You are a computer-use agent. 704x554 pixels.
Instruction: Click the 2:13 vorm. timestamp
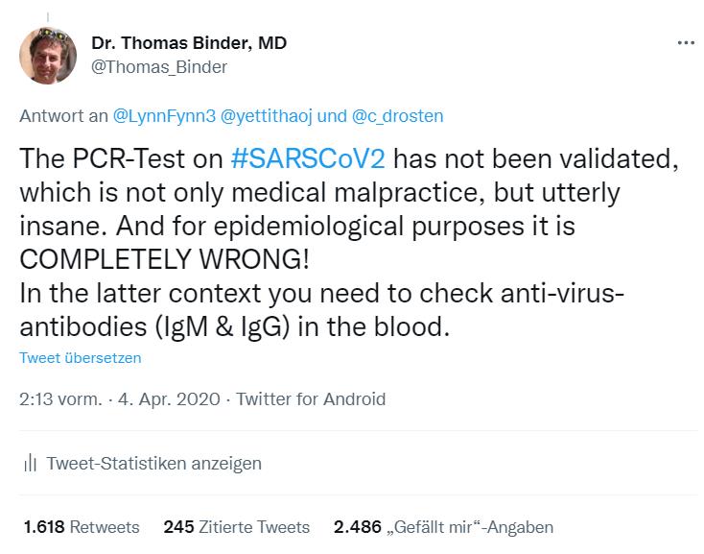59,398
